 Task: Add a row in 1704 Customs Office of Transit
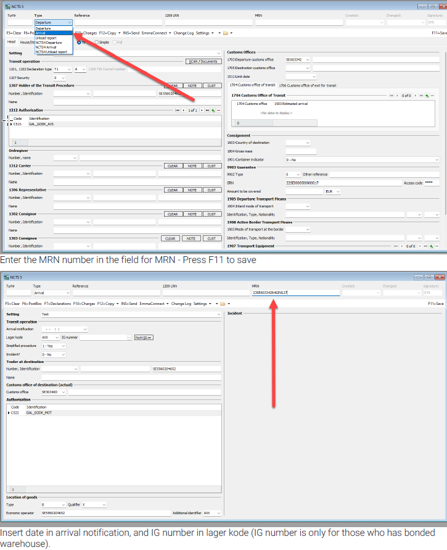tap(426, 96)
